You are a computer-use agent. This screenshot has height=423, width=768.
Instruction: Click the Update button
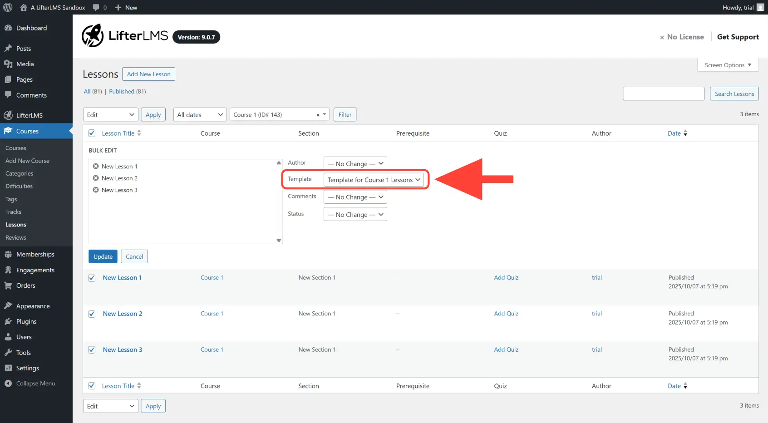(x=103, y=256)
